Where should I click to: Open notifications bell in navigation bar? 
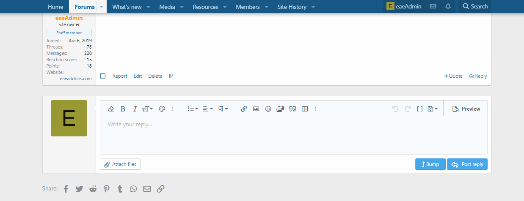pyautogui.click(x=448, y=7)
